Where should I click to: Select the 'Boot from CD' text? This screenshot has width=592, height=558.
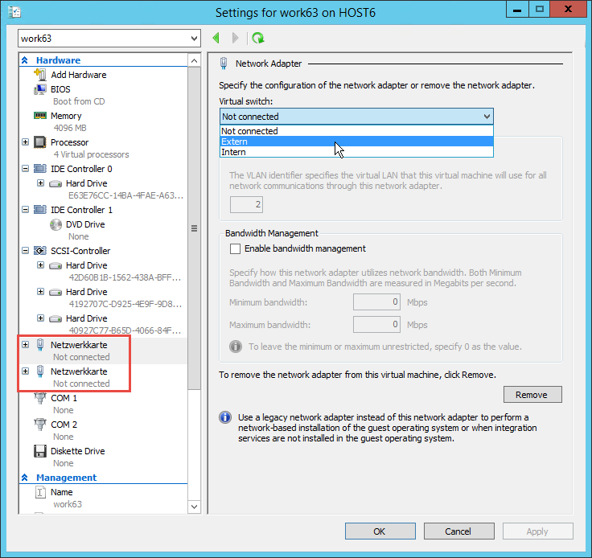point(79,101)
